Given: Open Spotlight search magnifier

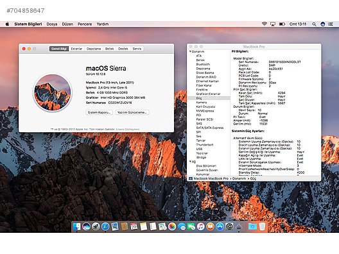Looking at the screenshot, I should (x=314, y=24).
